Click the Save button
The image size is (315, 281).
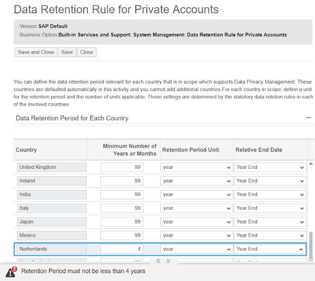pyautogui.click(x=67, y=52)
